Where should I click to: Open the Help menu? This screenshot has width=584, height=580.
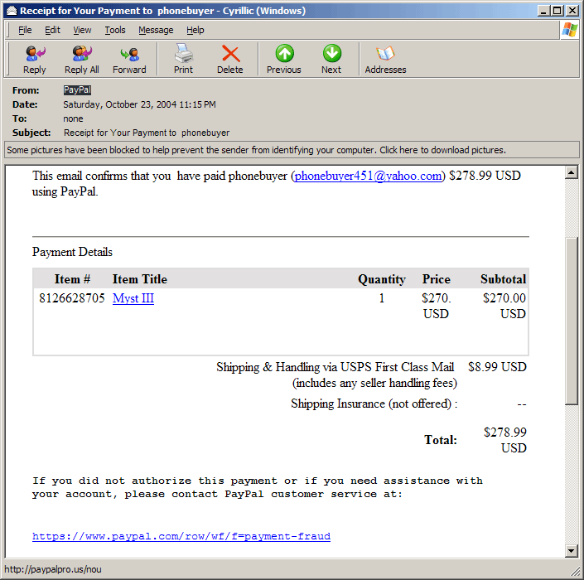[x=195, y=30]
